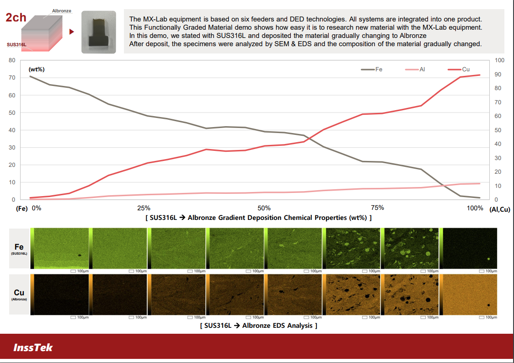Screen dimensions: 514x363
Task: Click the 50% label on the x-axis
Action: pyautogui.click(x=264, y=208)
